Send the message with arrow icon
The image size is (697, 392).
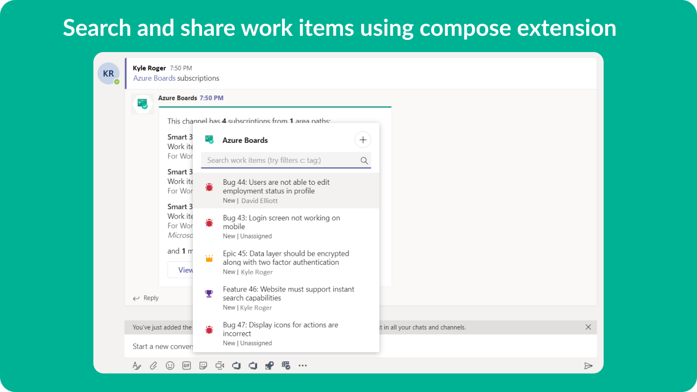pos(588,365)
